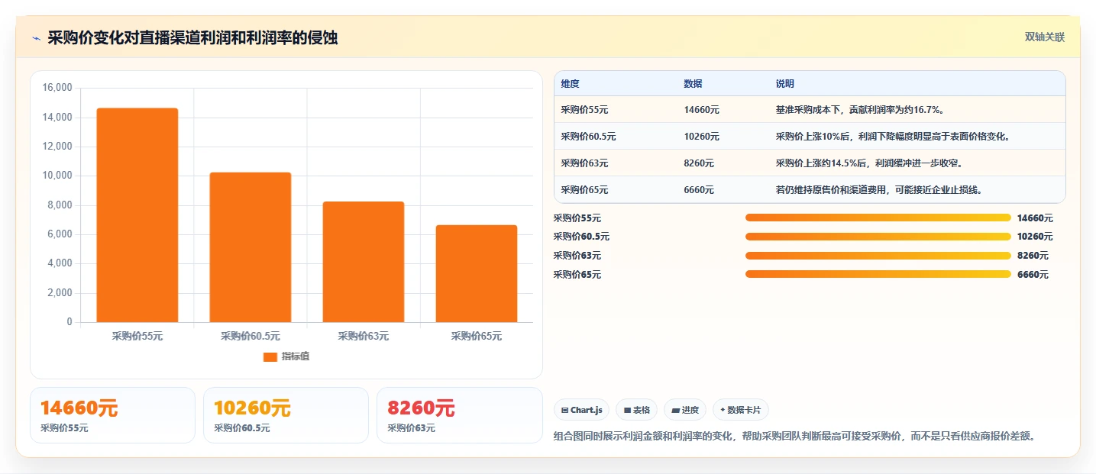The image size is (1096, 474).
Task: Click the 8260元 data card
Action: tap(459, 415)
